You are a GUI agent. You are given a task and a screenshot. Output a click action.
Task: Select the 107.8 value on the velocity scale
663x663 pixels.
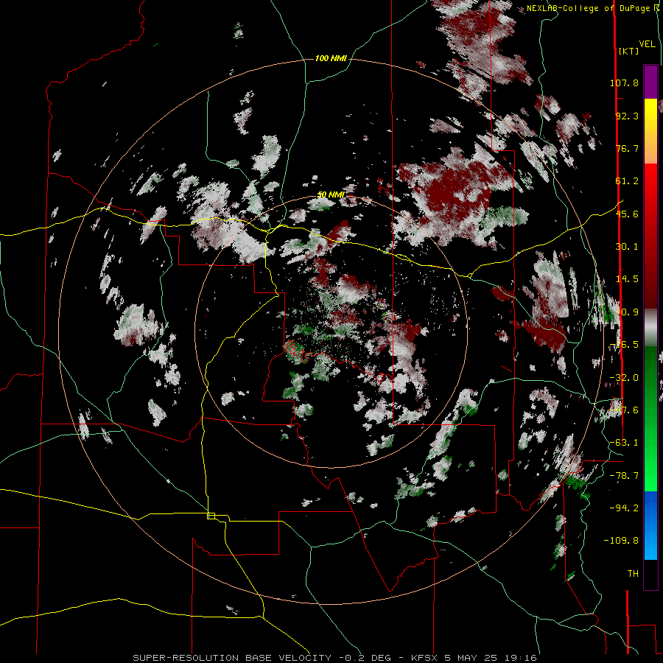[624, 83]
